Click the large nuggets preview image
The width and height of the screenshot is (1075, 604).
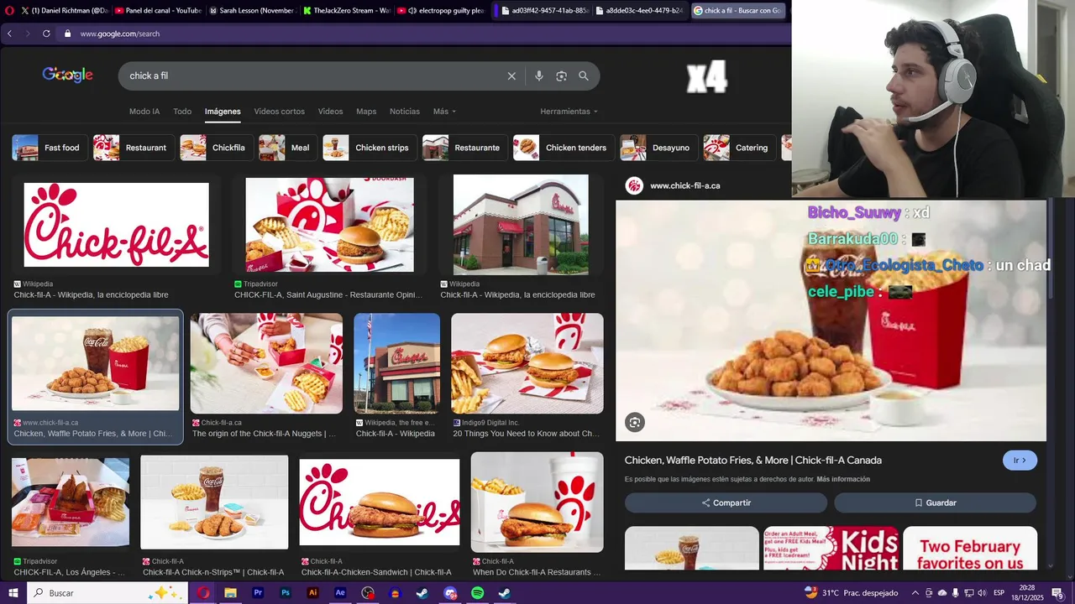[x=831, y=320]
